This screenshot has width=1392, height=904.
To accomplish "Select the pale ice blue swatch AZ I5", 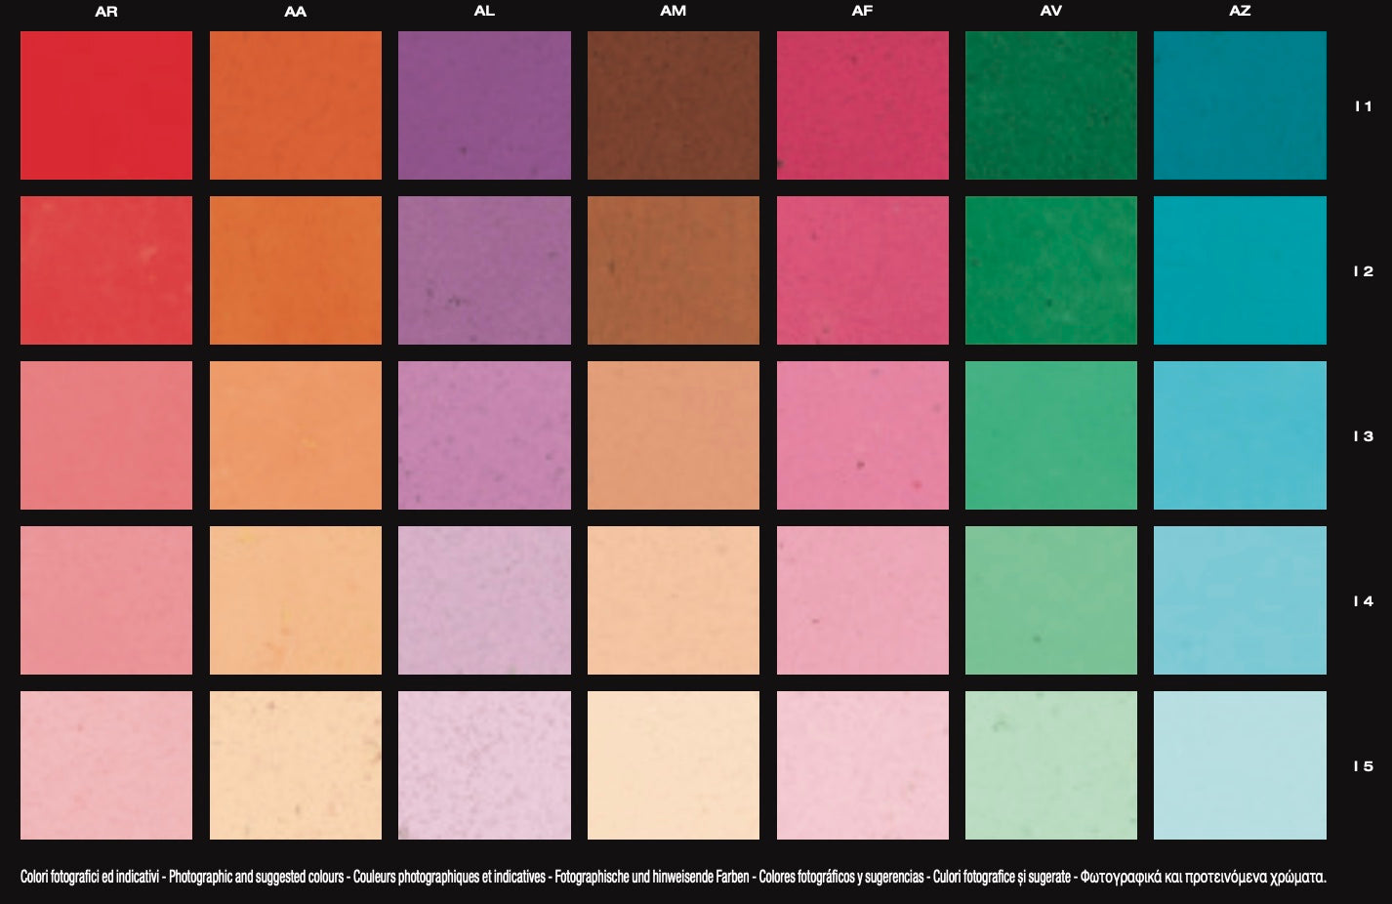I will [1240, 765].
